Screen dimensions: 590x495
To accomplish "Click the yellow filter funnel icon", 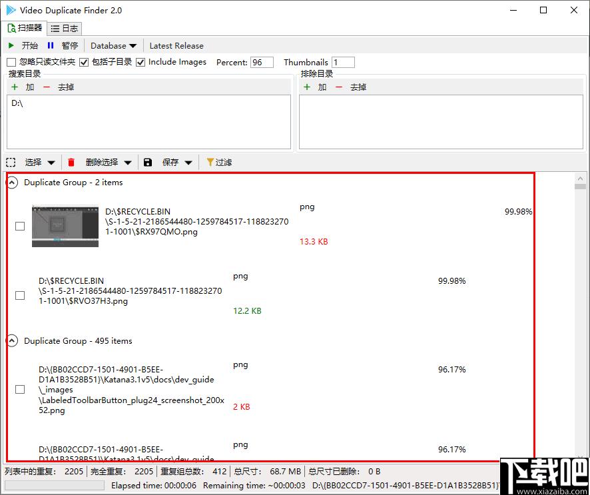I will tap(210, 162).
